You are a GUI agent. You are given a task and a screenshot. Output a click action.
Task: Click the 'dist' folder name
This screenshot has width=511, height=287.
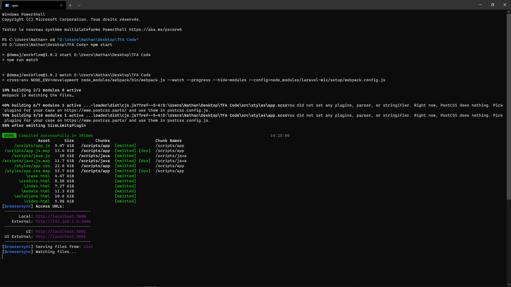click(x=88, y=247)
